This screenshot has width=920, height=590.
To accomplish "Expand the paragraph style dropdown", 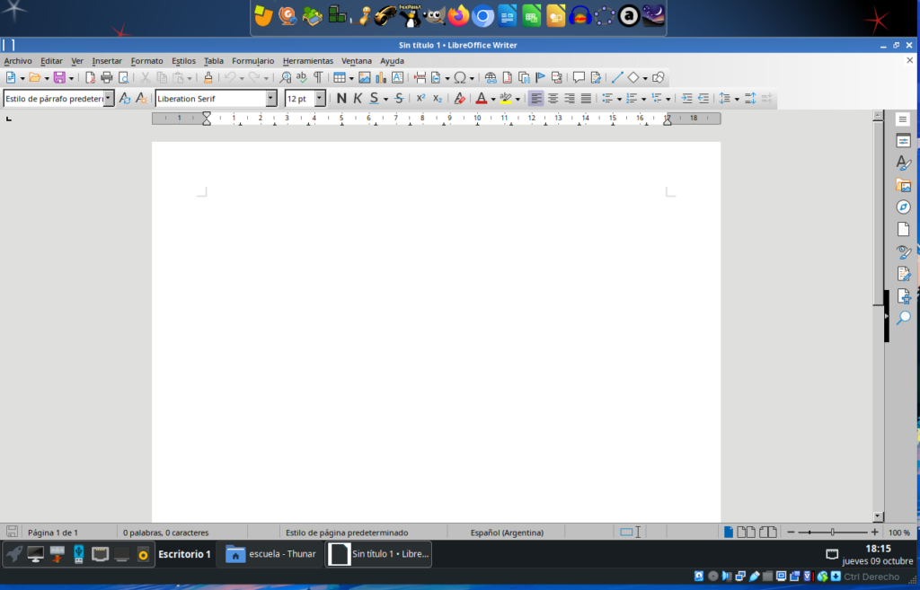I will 109,99.
